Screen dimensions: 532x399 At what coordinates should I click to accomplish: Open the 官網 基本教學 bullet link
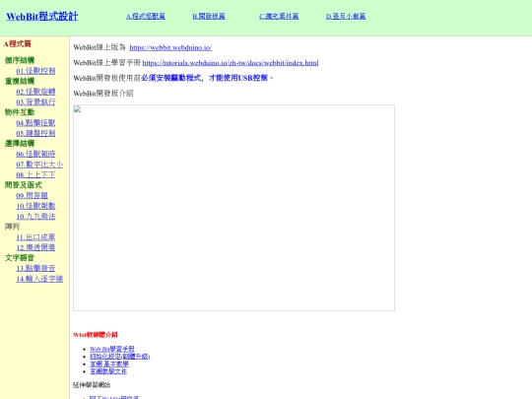point(109,364)
